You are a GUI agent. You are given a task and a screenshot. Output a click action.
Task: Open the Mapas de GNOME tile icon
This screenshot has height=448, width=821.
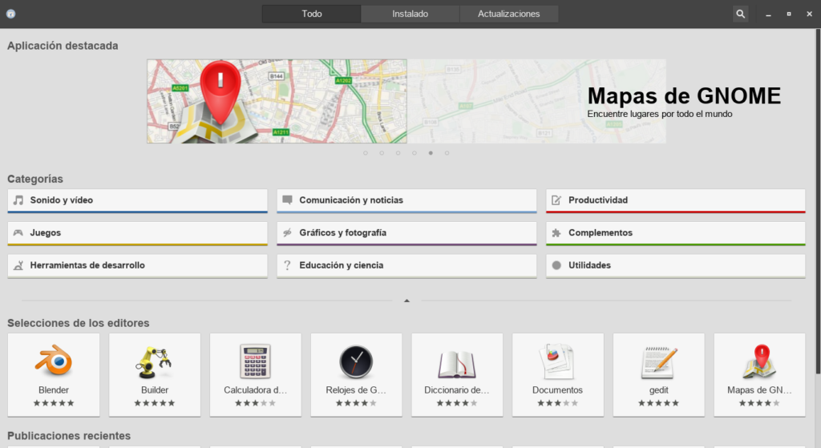(x=759, y=361)
